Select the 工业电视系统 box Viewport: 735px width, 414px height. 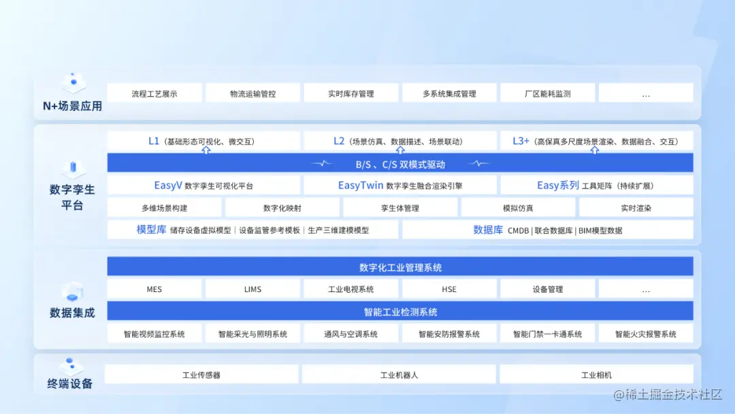click(x=351, y=289)
